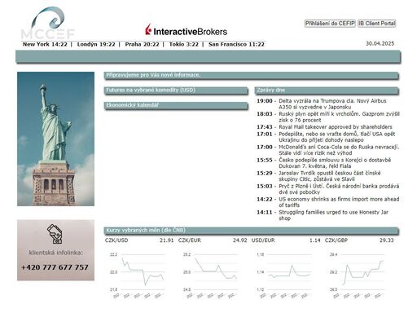Expand the Ekonomický kalendář section
The image size is (417, 313).
click(x=176, y=105)
